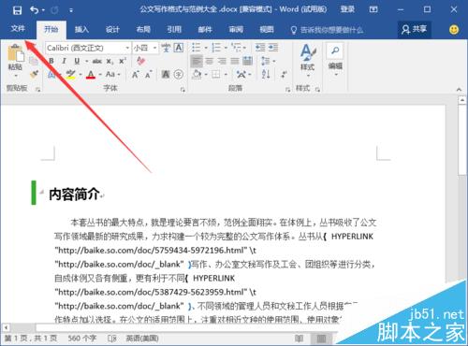Viewport: 468px width, 346px height.
Task: Click the Undo arrow icon
Action: click(35, 10)
